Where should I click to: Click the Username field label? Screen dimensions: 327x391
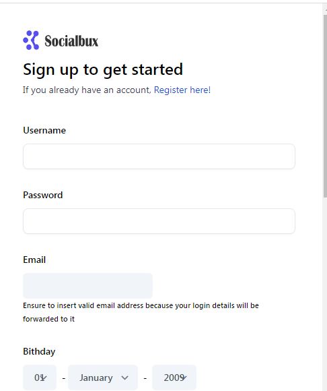[44, 130]
